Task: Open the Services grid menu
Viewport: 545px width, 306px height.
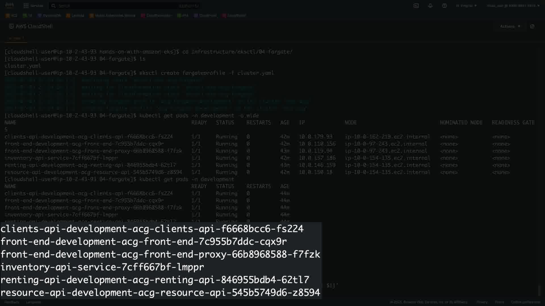Action: pyautogui.click(x=33, y=6)
